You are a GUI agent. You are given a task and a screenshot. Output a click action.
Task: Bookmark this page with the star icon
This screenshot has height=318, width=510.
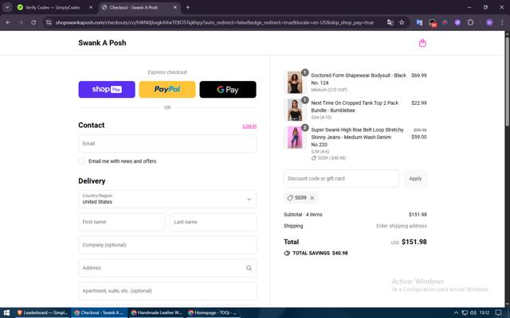tap(402, 22)
